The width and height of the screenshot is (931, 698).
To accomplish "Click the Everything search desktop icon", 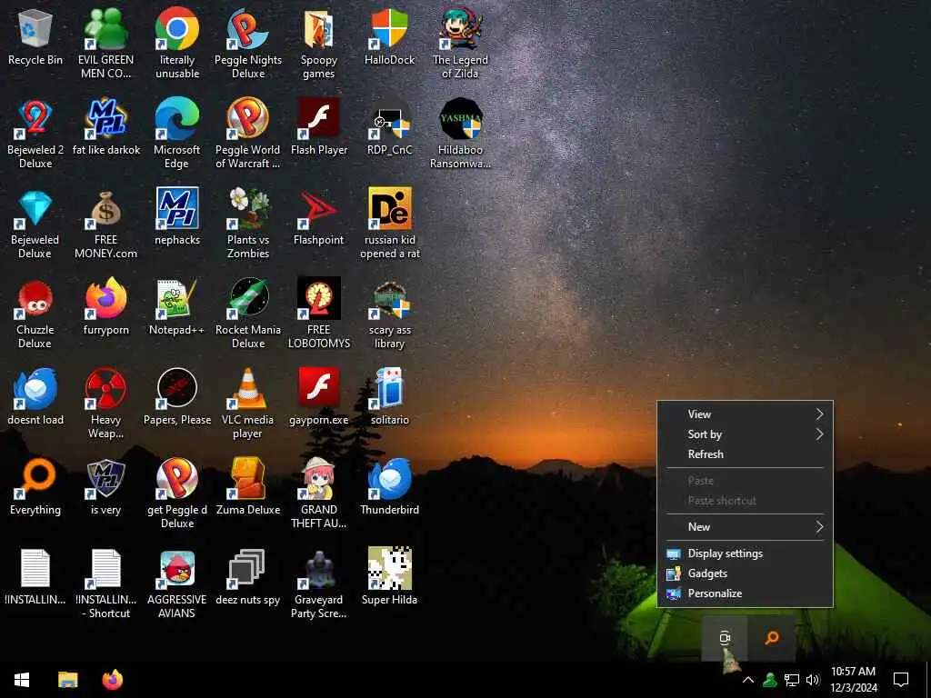I will (x=35, y=487).
